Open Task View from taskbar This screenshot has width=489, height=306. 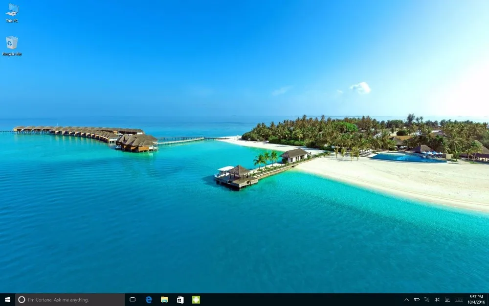pyautogui.click(x=133, y=300)
